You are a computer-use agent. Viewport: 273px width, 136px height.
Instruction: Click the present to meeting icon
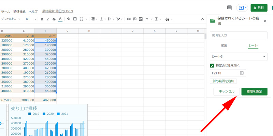pos(242,8)
